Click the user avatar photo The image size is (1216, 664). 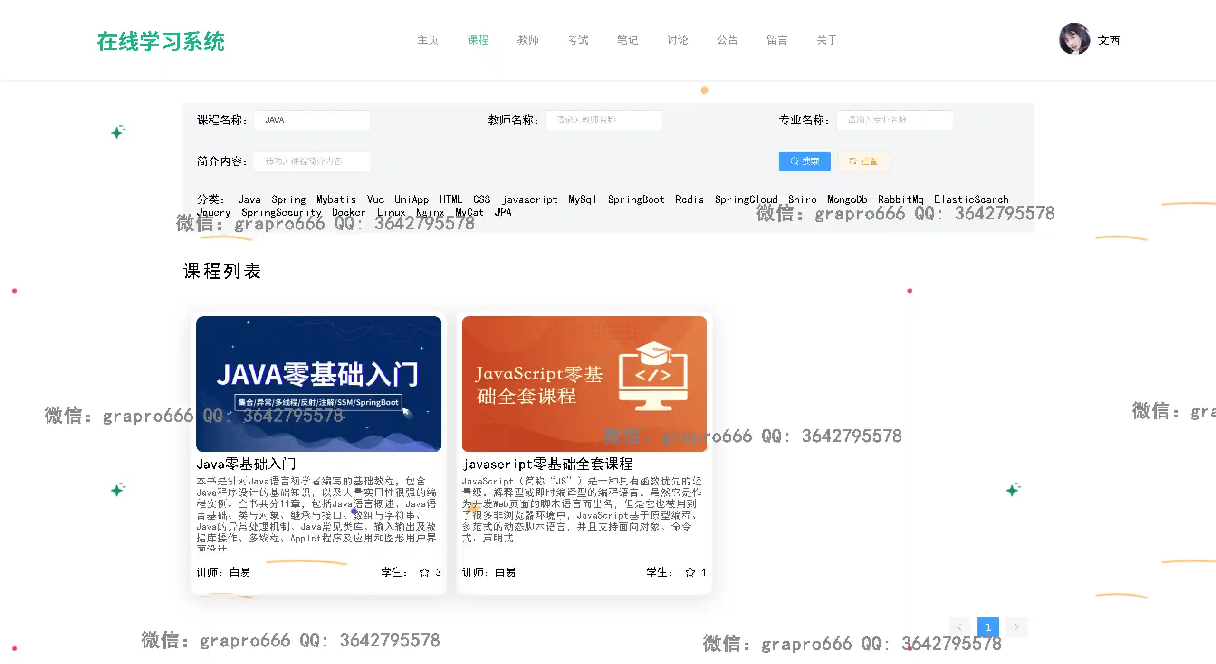(1074, 39)
